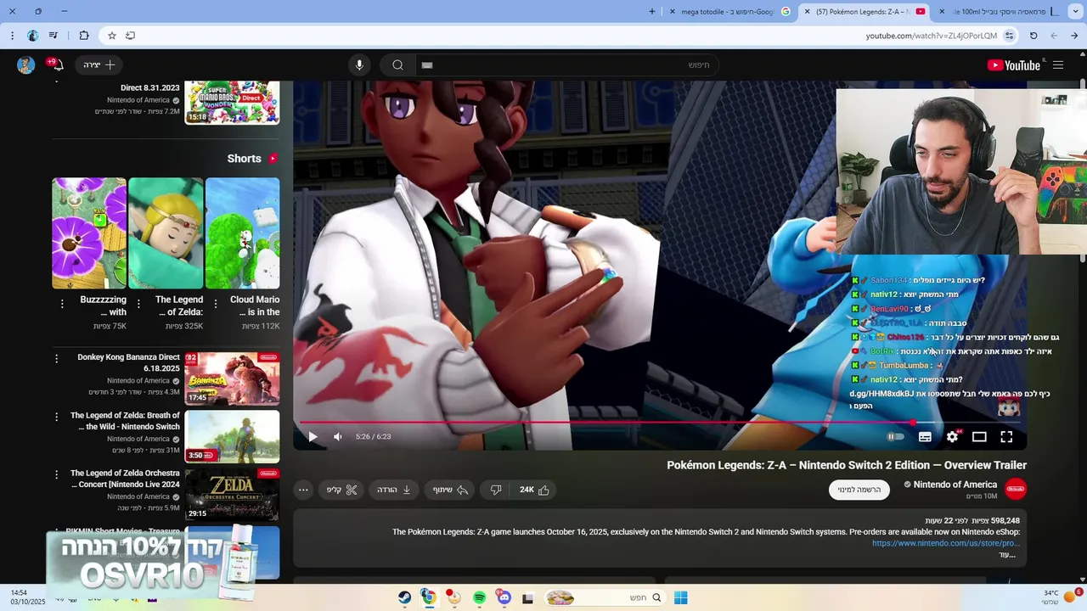Click the Share (שיתוף) button
This screenshot has width=1087, height=611.
[450, 490]
